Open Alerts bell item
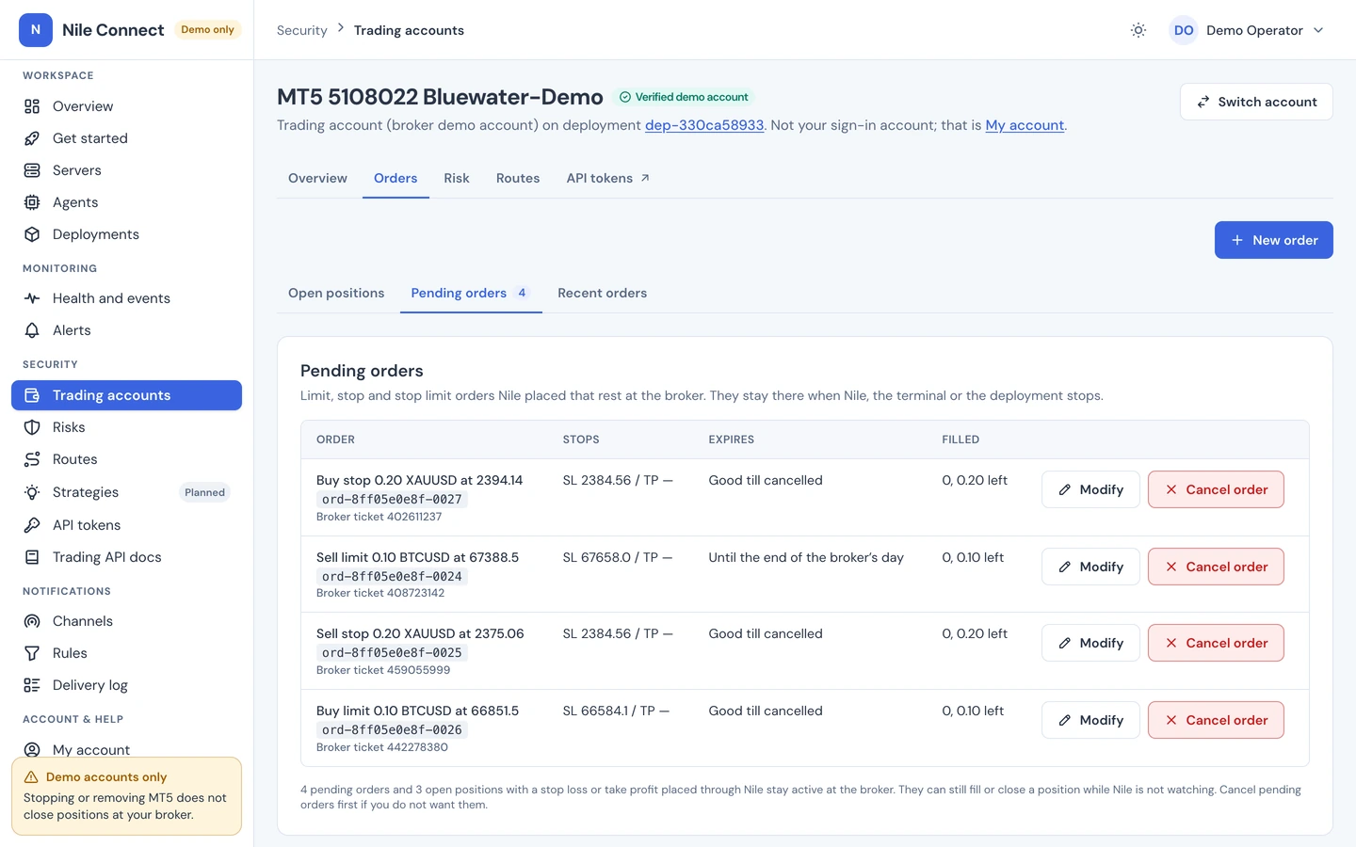Screen dimensions: 1356x847 pyautogui.click(x=126, y=330)
